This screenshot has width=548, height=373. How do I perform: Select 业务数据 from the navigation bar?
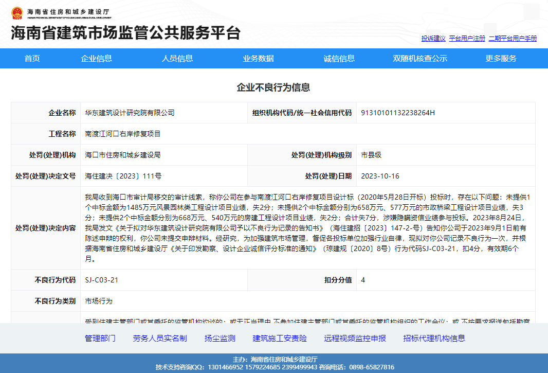258,58
